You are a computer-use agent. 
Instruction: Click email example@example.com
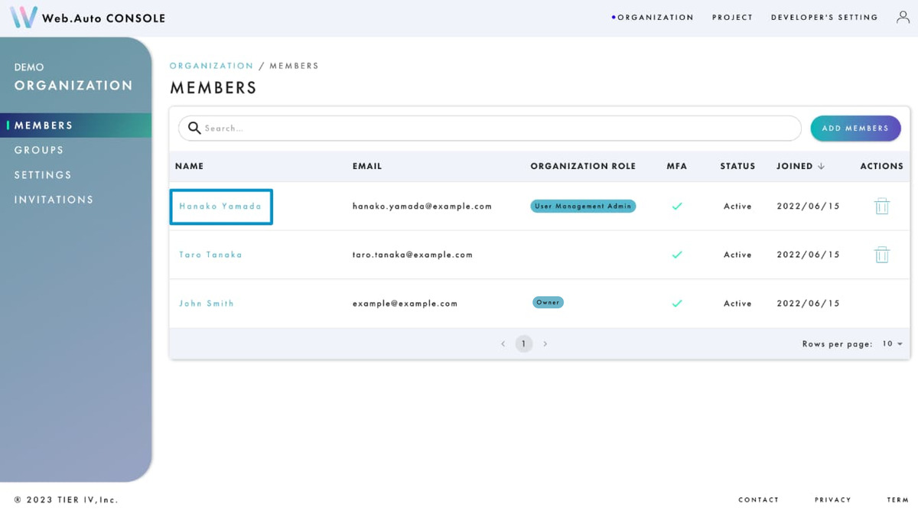pos(405,304)
